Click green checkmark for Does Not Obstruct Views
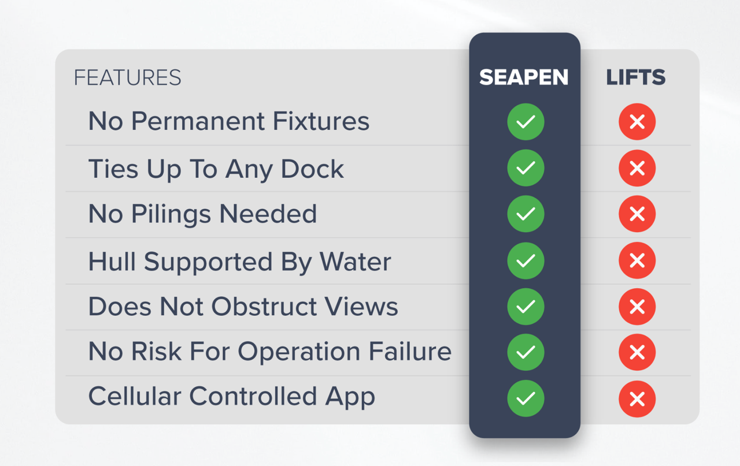The height and width of the screenshot is (466, 740). pos(526,306)
